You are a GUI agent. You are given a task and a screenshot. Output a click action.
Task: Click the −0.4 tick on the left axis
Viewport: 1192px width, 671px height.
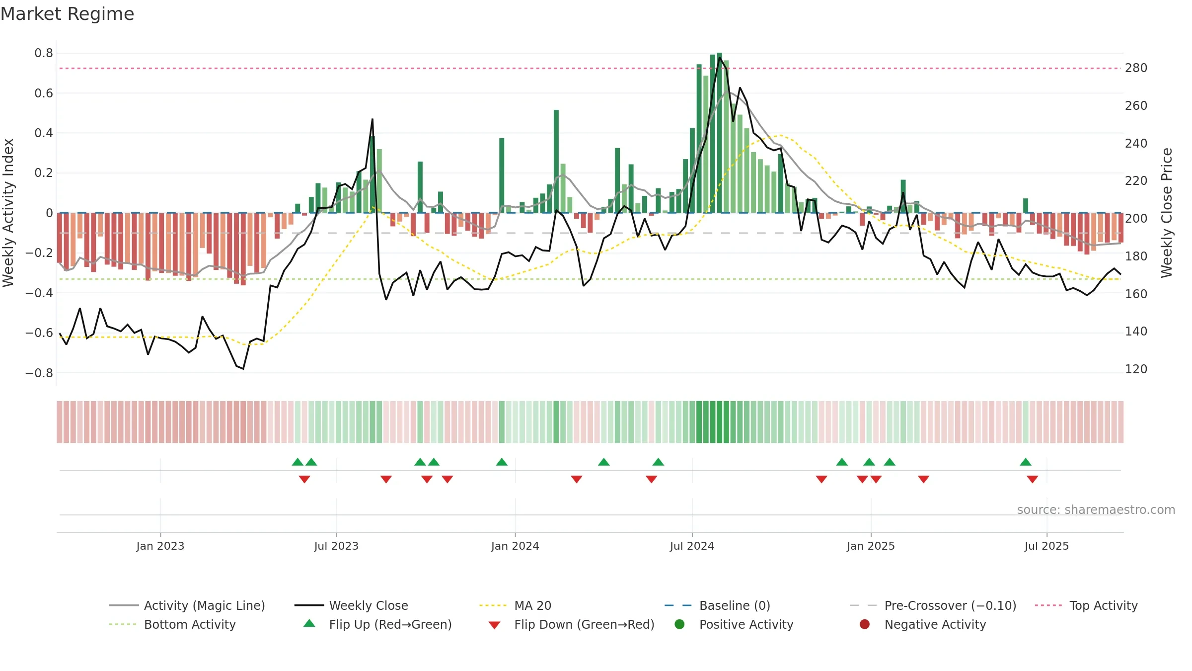pos(39,293)
